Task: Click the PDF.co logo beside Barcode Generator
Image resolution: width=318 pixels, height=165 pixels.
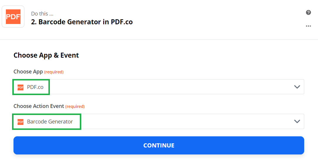Action: 21,122
